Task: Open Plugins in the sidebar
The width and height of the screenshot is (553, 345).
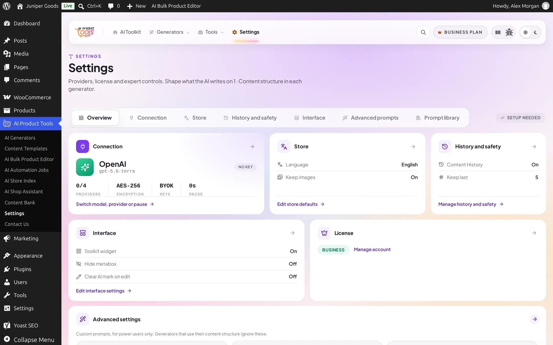Action: pyautogui.click(x=31, y=269)
